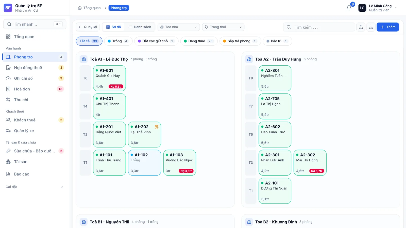The height and width of the screenshot is (228, 406).
Task: Click the Thêm button
Action: (x=388, y=27)
